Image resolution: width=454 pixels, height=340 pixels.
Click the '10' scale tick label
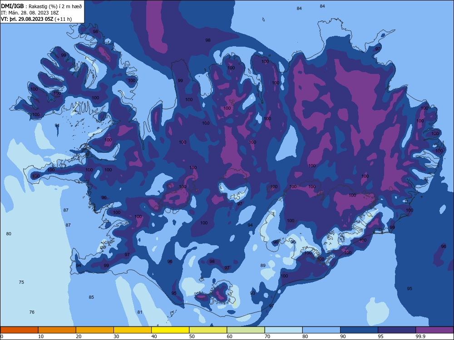tap(41, 336)
